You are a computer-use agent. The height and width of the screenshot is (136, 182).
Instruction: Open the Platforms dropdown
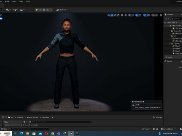pyautogui.click(x=62, y=10)
